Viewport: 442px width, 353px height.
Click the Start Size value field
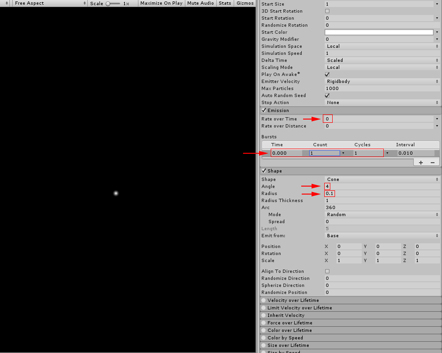379,4
